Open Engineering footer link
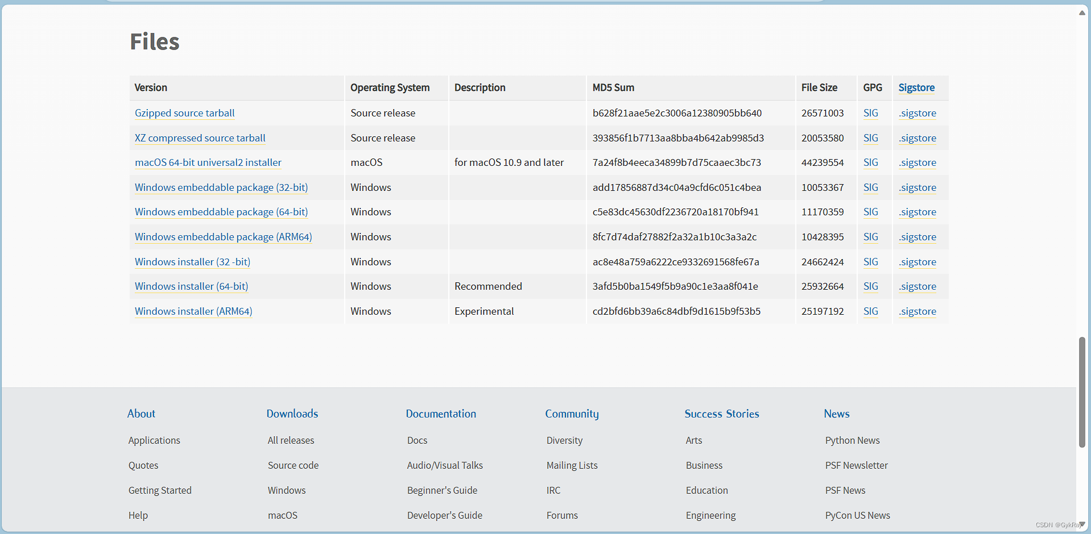This screenshot has height=534, width=1091. click(x=710, y=515)
